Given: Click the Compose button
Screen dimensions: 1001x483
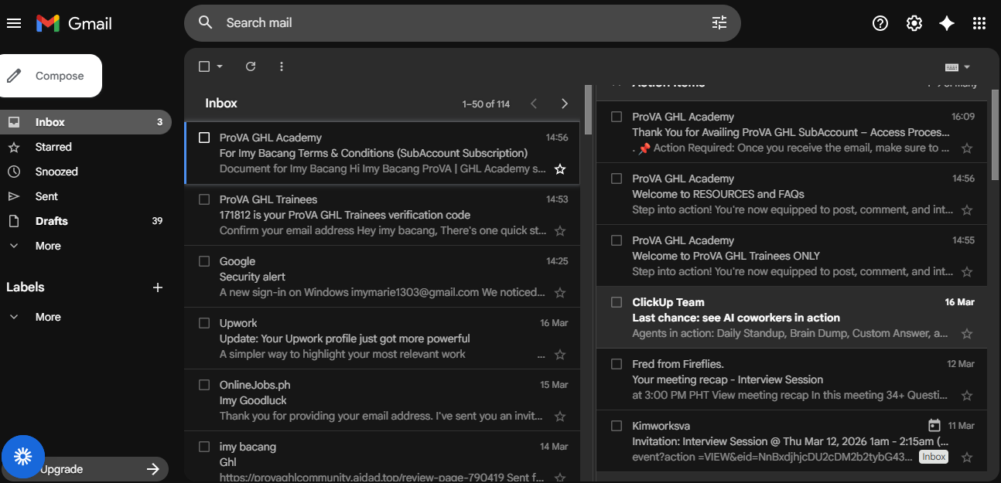Looking at the screenshot, I should coord(51,76).
